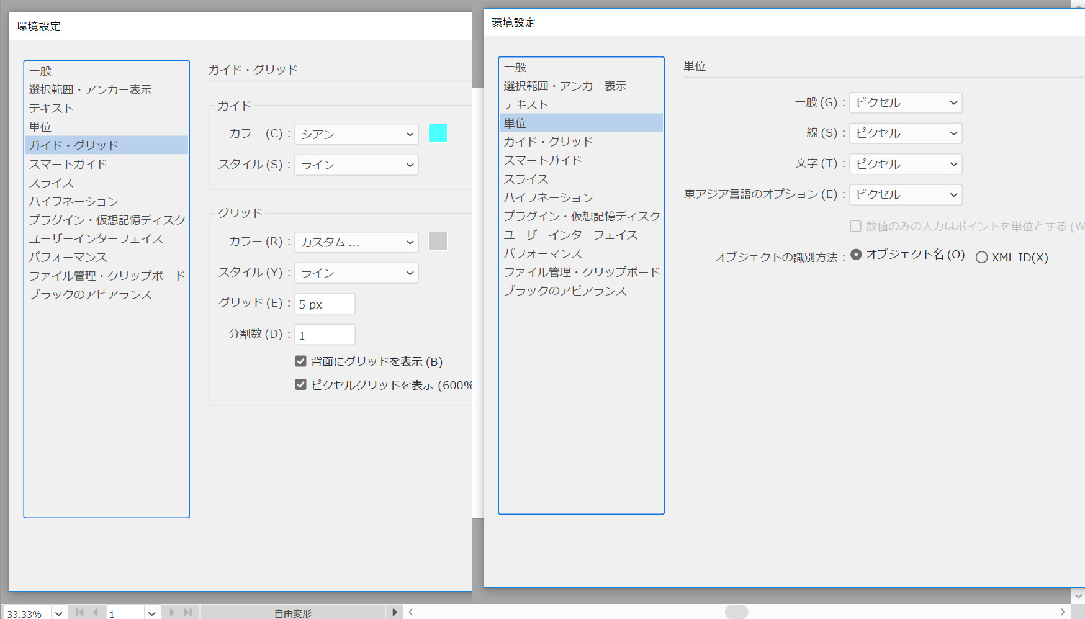Select テキスト in the right preferences list
Image resolution: width=1085 pixels, height=619 pixels.
(526, 104)
